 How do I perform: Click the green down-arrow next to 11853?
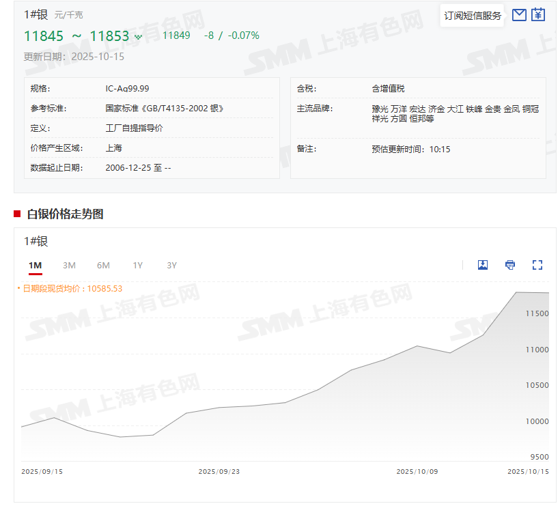(139, 38)
